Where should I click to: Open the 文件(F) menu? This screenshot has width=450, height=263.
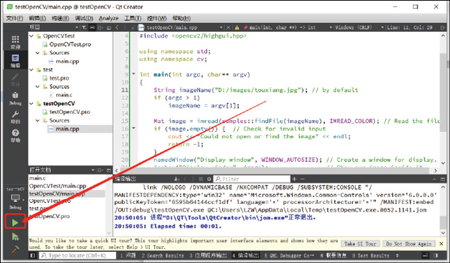[x=15, y=18]
